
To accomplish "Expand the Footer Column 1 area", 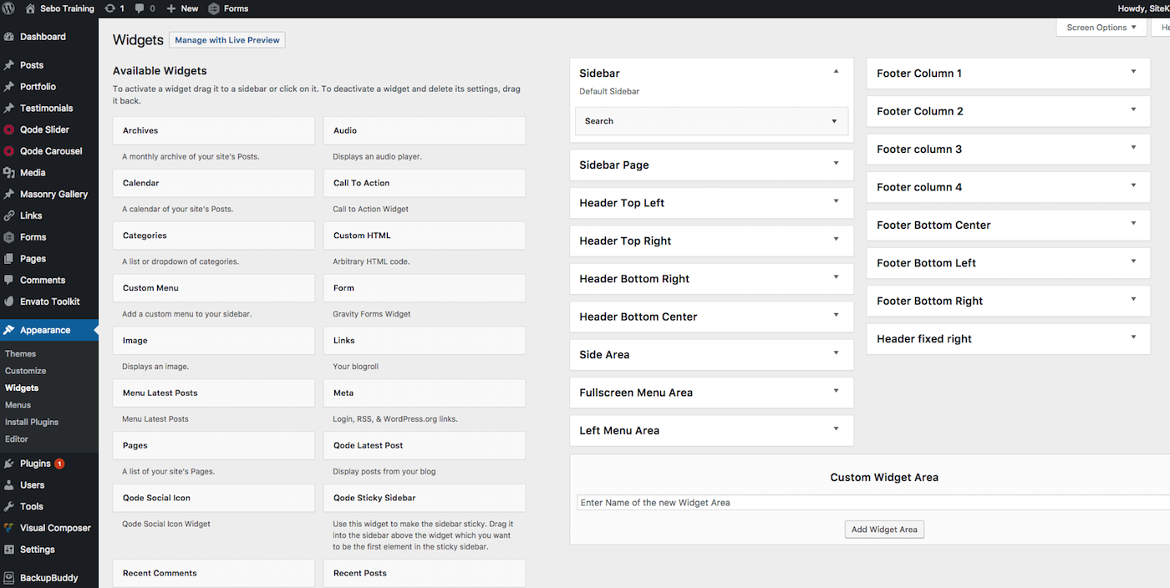I will (x=1133, y=72).
